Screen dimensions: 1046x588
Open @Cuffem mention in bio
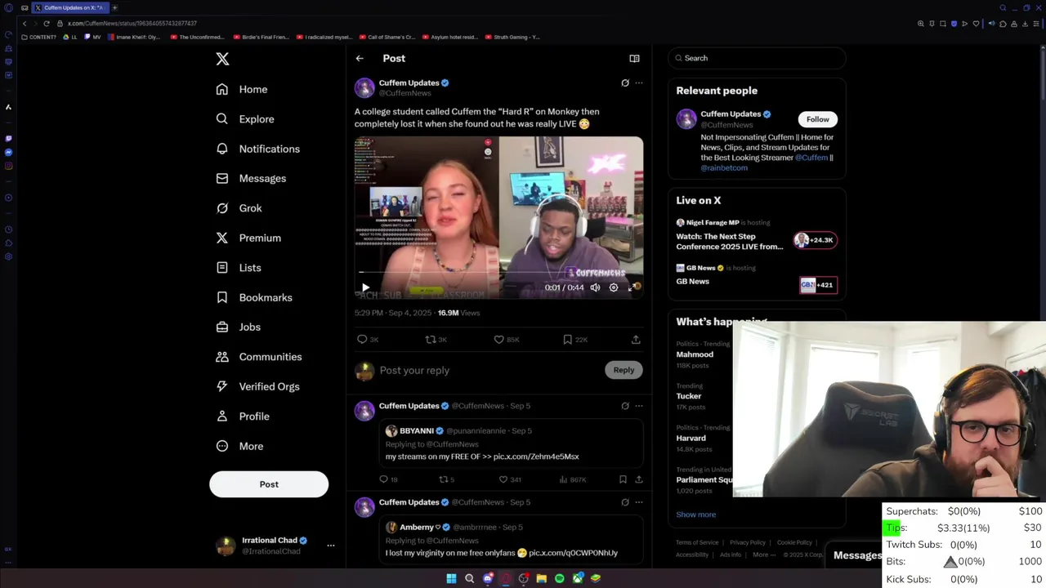coord(811,158)
